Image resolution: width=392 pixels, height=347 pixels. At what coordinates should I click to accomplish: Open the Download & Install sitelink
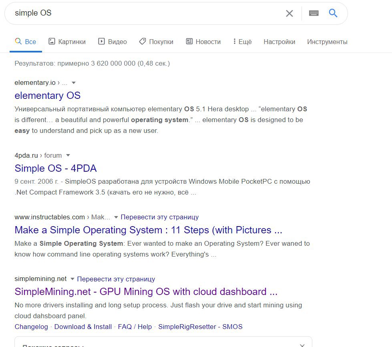coord(83,327)
